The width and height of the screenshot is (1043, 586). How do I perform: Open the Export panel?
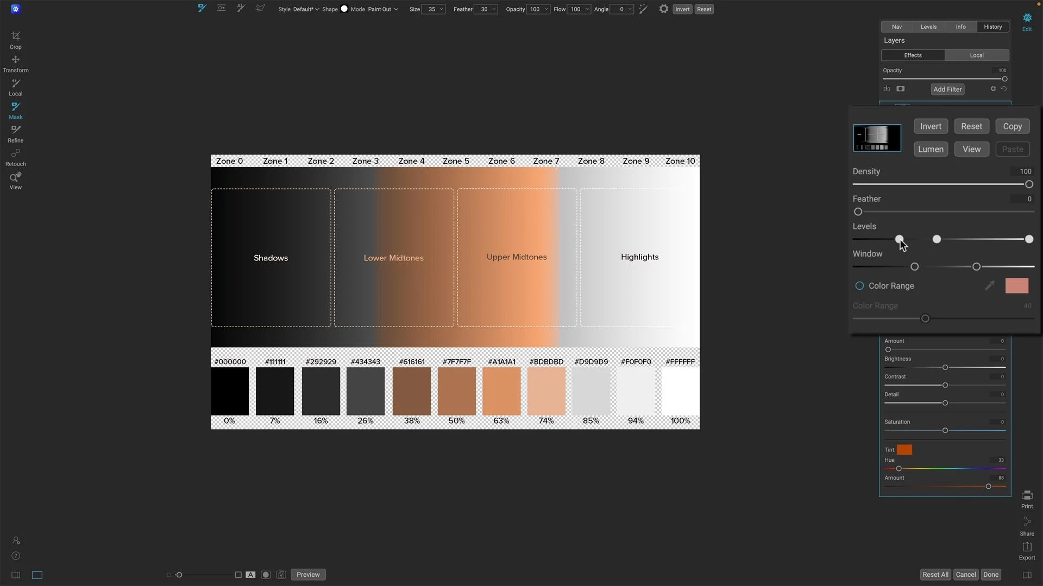click(1027, 550)
